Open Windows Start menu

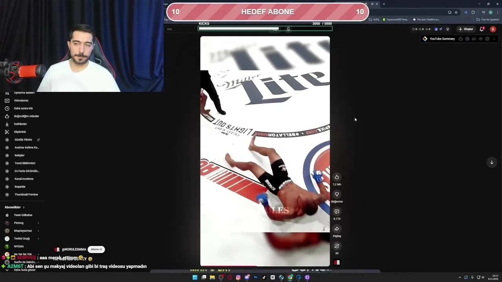195,277
